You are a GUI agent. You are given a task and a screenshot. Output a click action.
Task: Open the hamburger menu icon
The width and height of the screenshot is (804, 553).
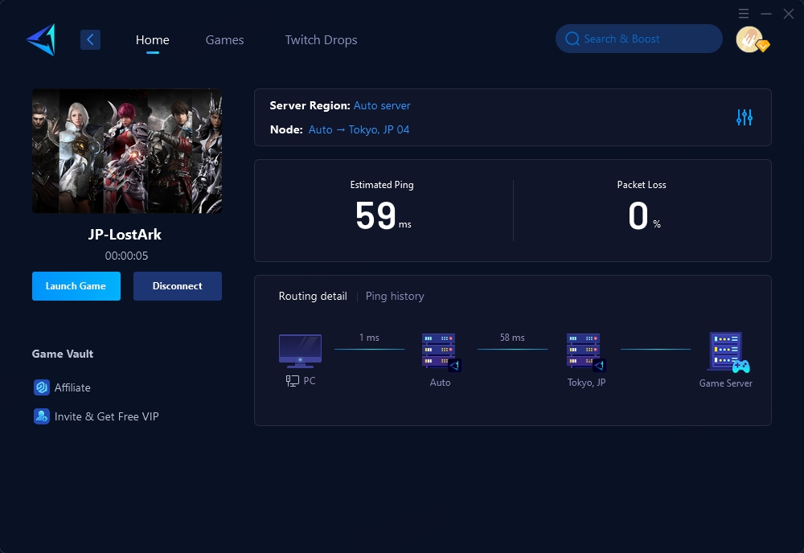[744, 14]
